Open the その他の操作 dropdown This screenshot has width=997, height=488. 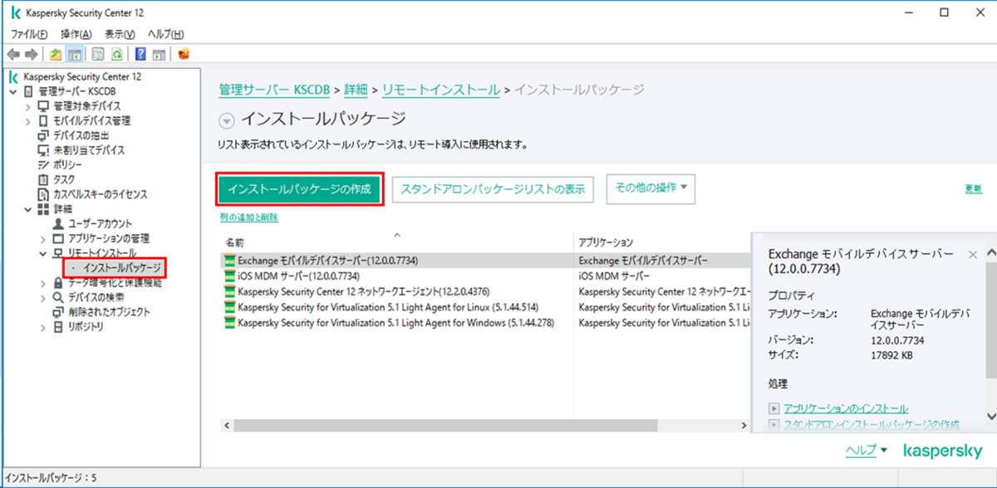click(651, 188)
